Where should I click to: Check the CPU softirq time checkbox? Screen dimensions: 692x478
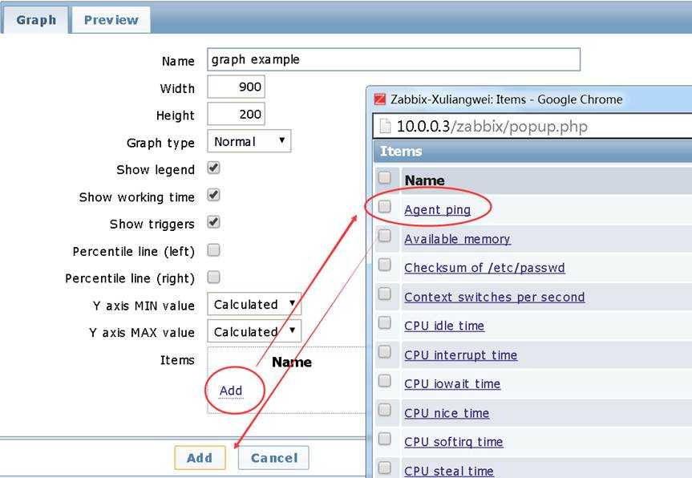point(384,439)
